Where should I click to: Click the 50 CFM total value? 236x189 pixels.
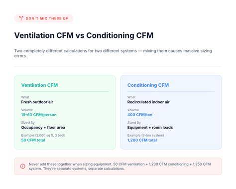[33, 140]
